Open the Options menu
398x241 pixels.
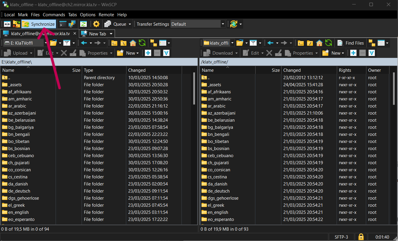click(88, 15)
